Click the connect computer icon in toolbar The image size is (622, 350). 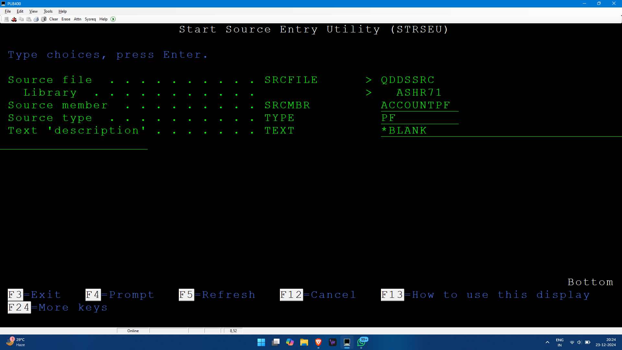(x=6, y=19)
